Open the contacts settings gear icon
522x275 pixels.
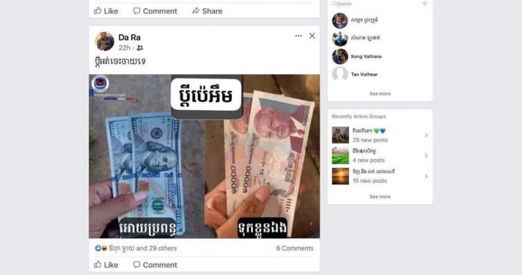(425, 4)
